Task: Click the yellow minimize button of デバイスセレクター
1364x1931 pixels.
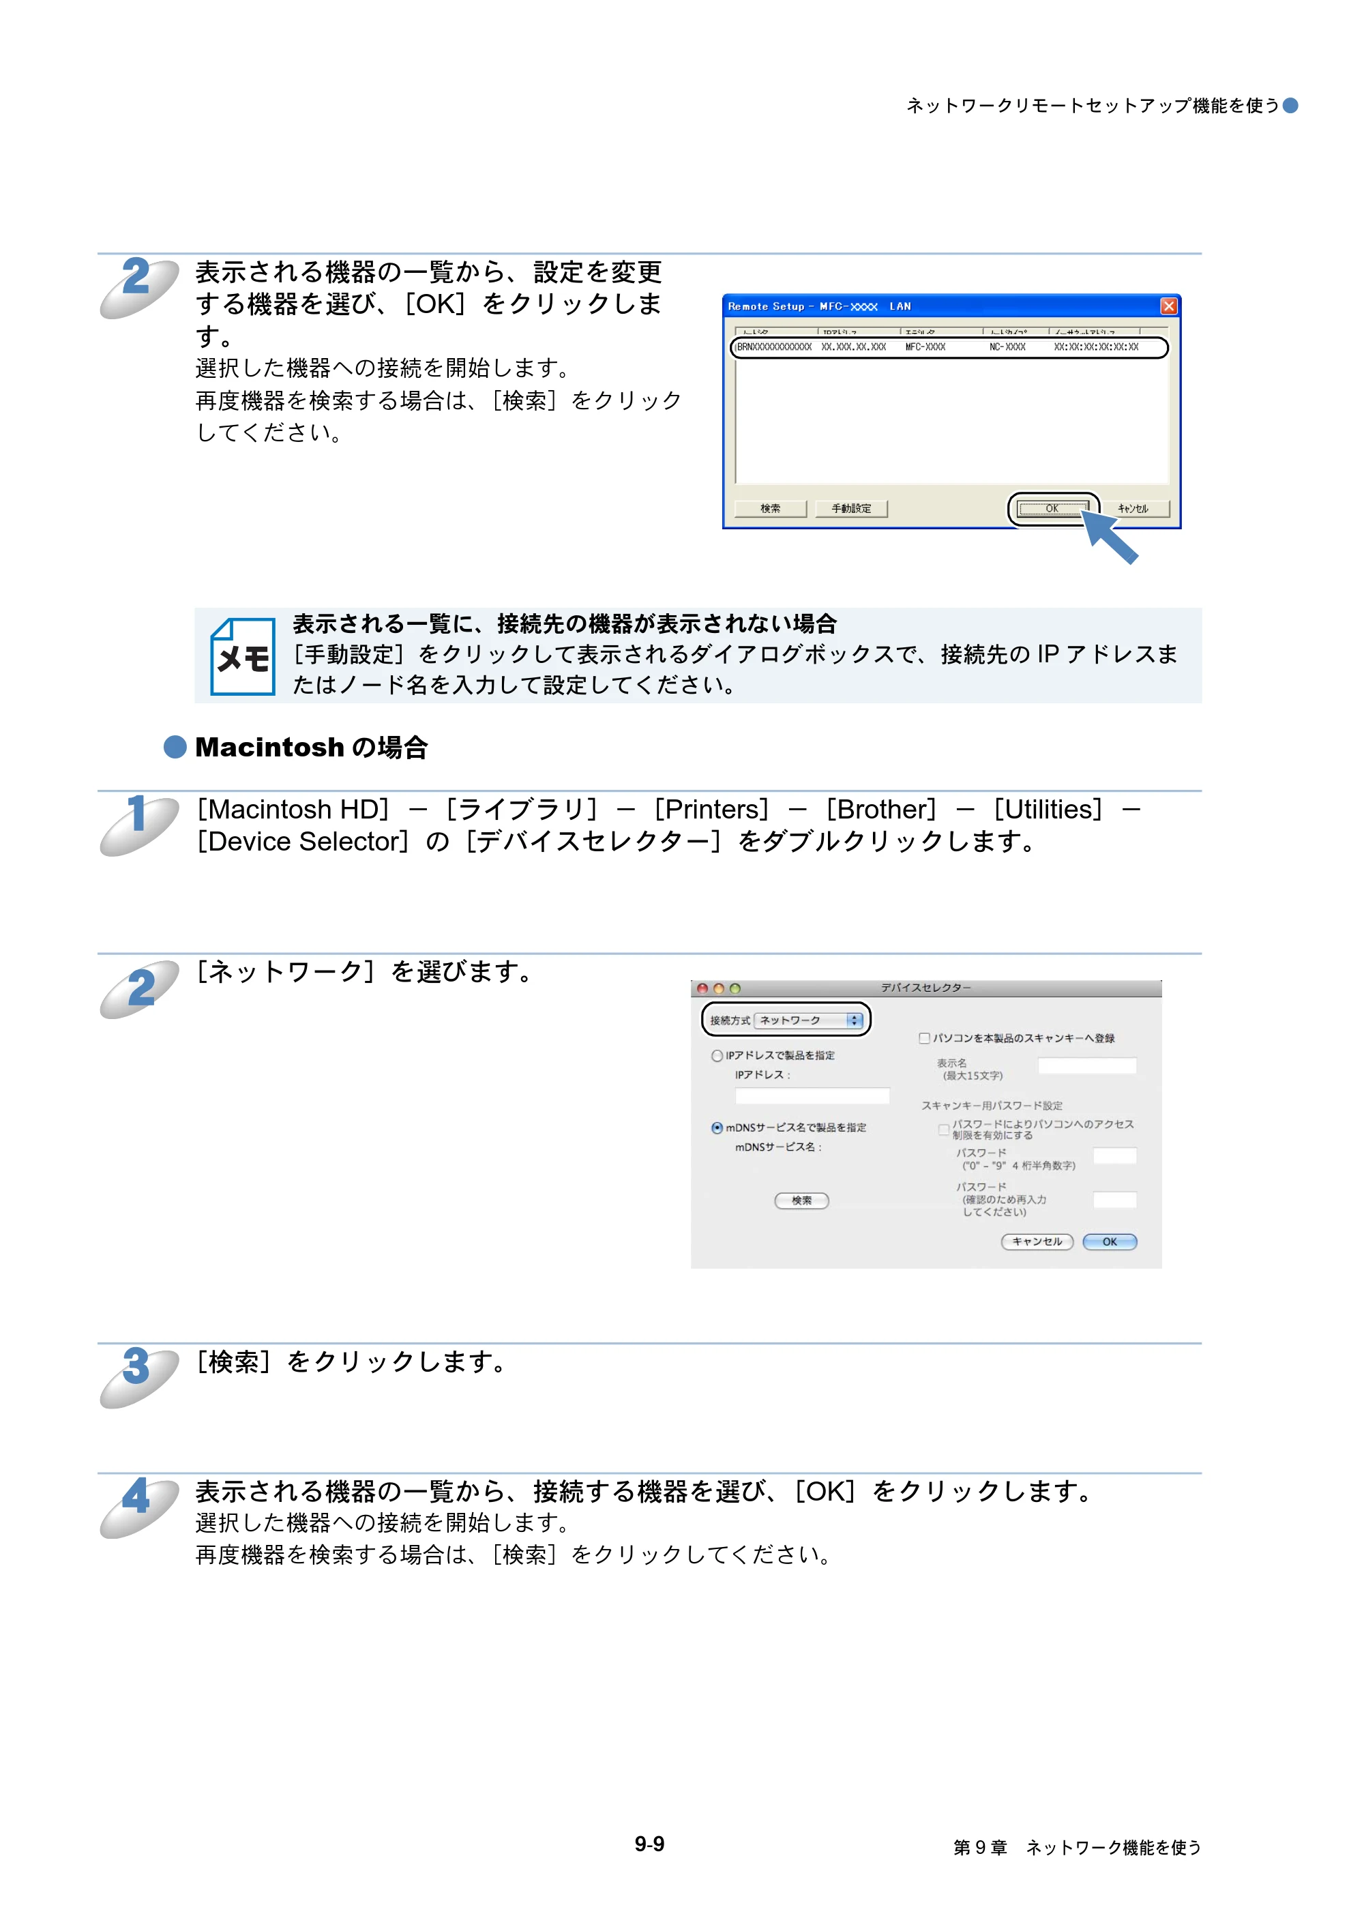Action: coord(718,988)
